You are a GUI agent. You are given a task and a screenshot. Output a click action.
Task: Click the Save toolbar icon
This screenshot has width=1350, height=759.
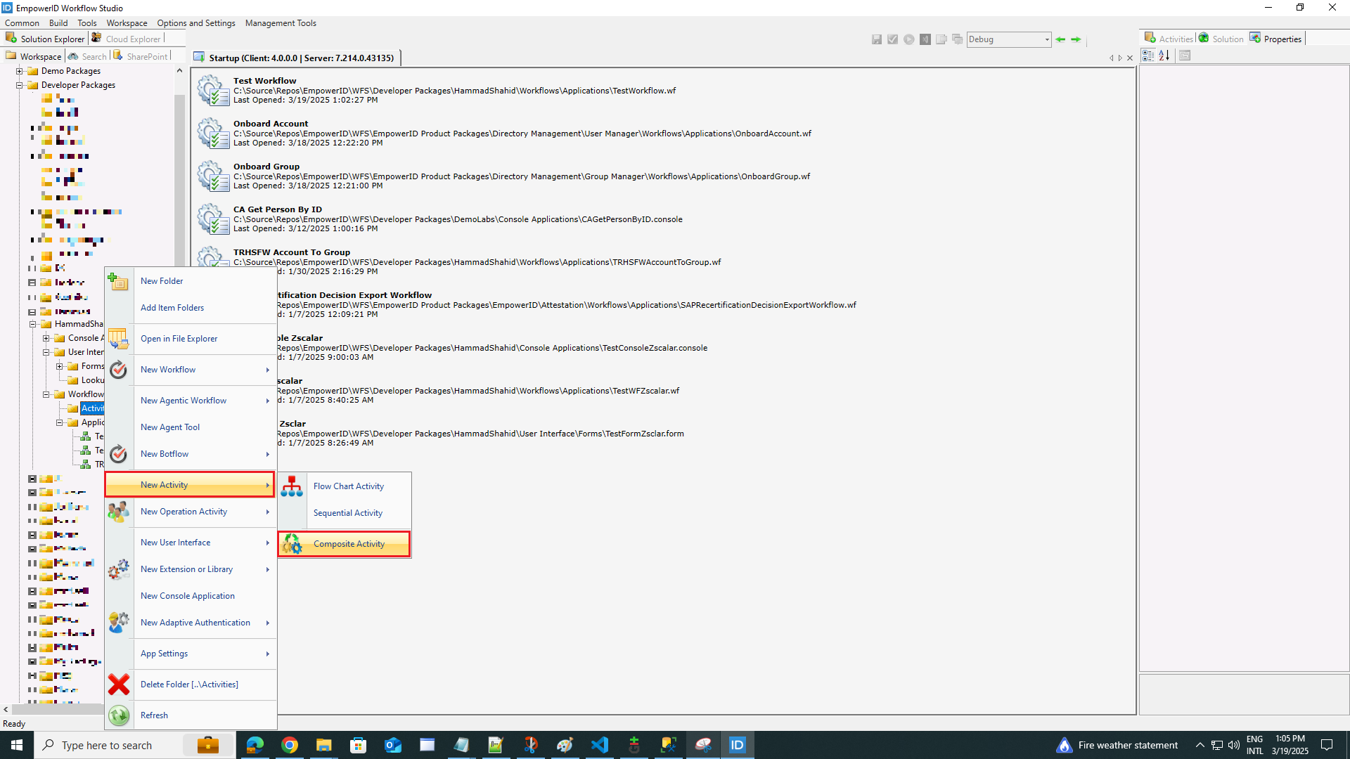876,39
